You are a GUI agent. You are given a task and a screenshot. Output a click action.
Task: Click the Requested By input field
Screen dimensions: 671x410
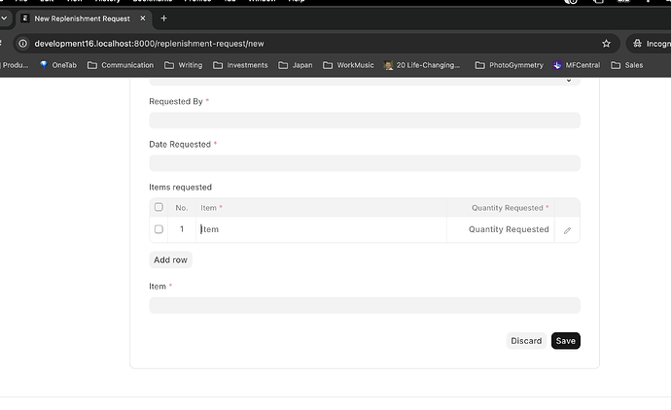pyautogui.click(x=365, y=120)
